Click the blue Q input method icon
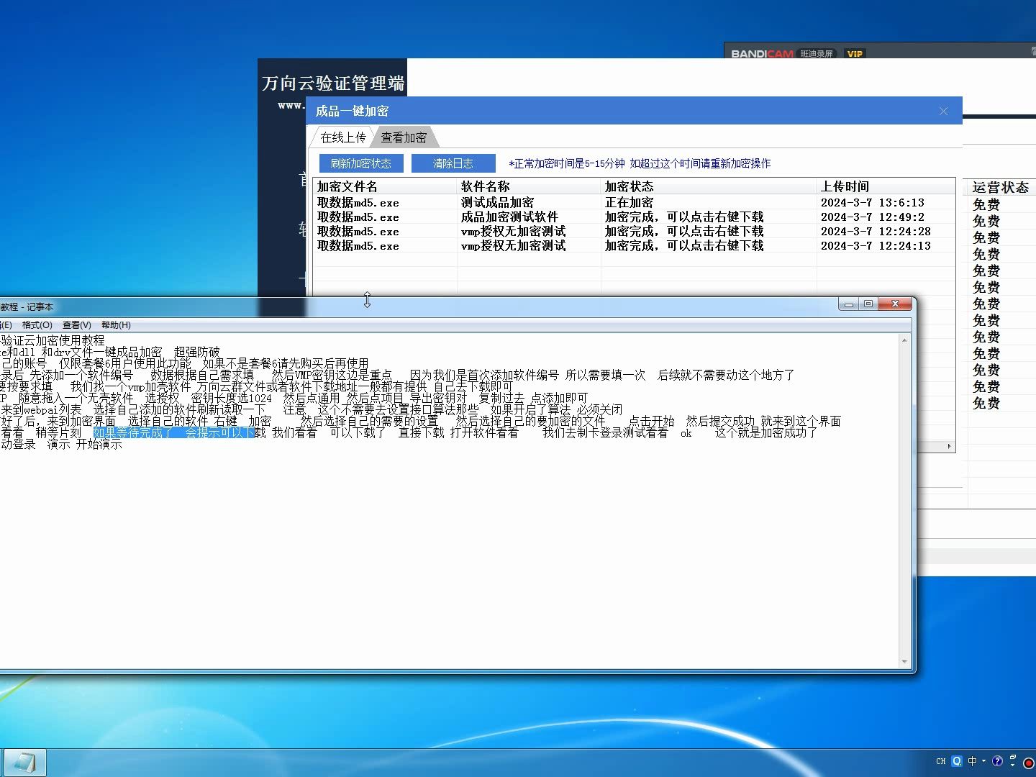Image resolution: width=1036 pixels, height=777 pixels. 957,761
